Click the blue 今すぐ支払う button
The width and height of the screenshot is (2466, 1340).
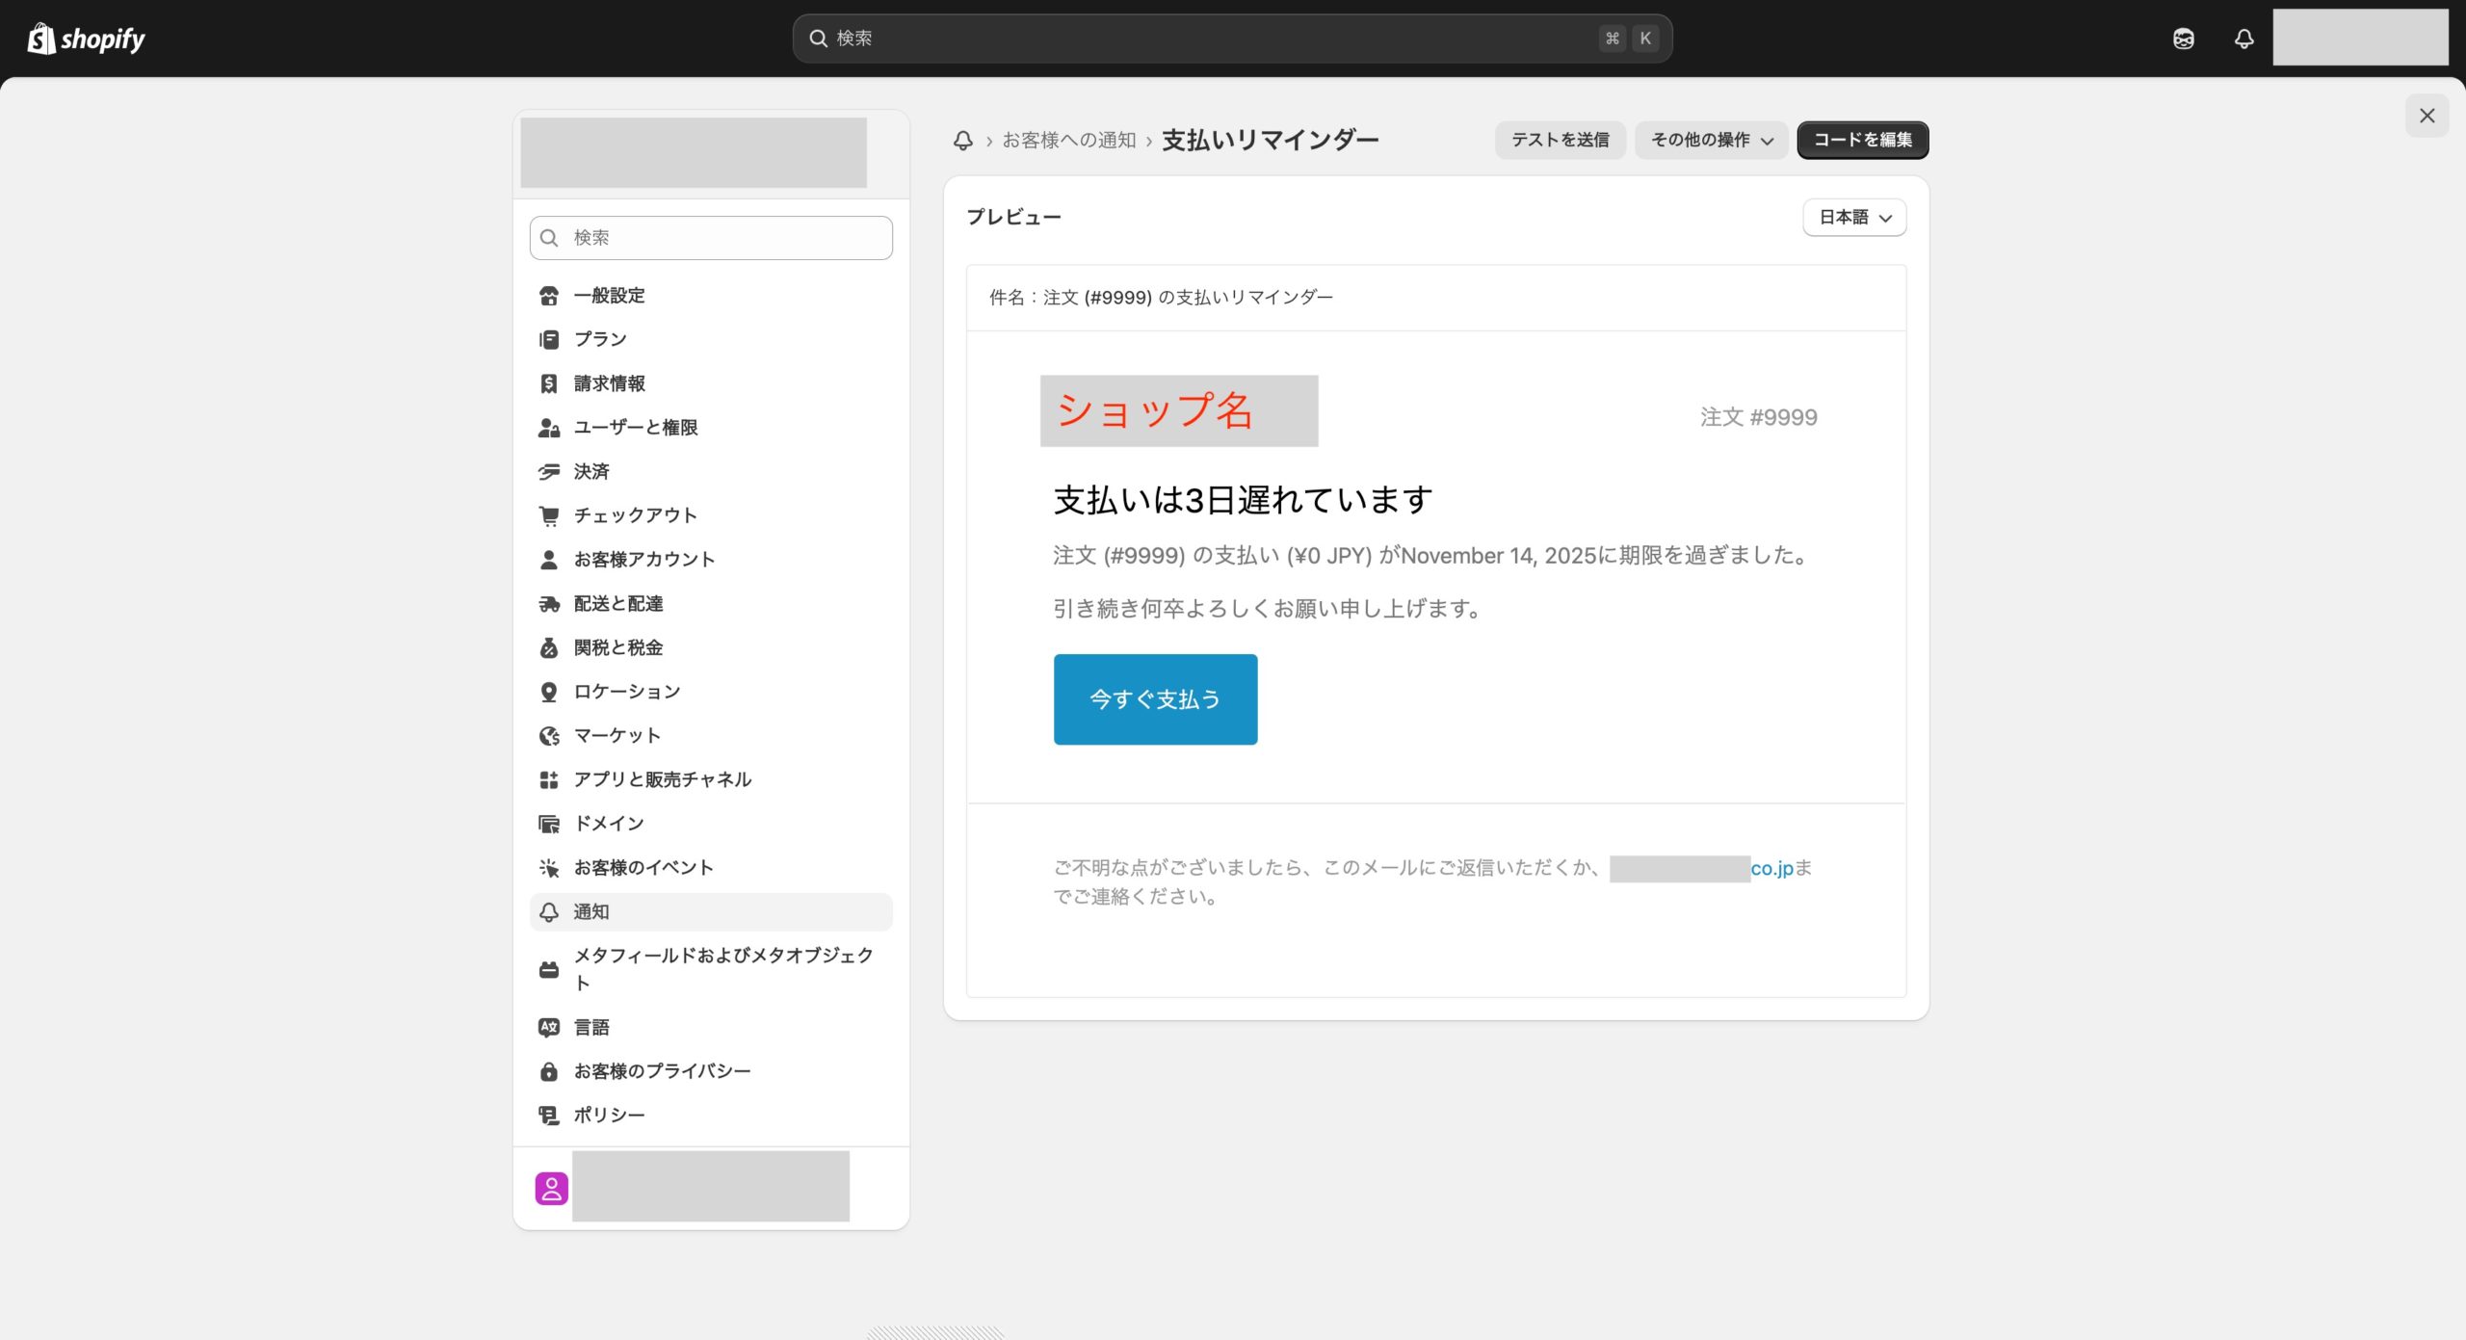tap(1155, 699)
